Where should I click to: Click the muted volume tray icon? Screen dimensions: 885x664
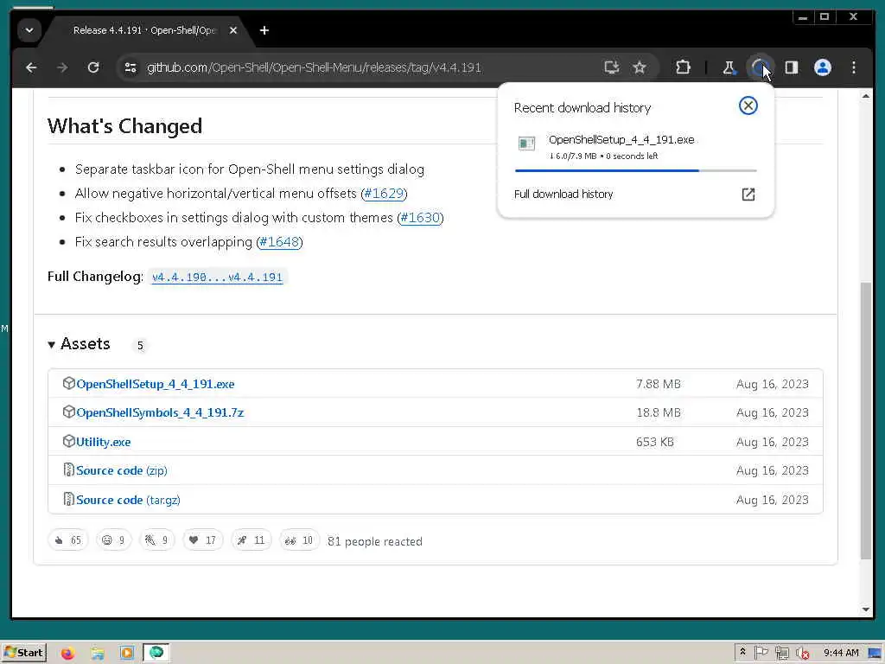[802, 653]
